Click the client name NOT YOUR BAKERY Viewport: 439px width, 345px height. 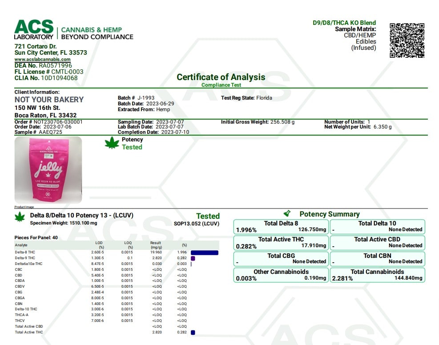[x=49, y=100]
